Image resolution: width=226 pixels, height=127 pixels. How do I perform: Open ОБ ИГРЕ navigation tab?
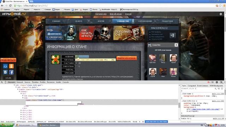pos(78,21)
